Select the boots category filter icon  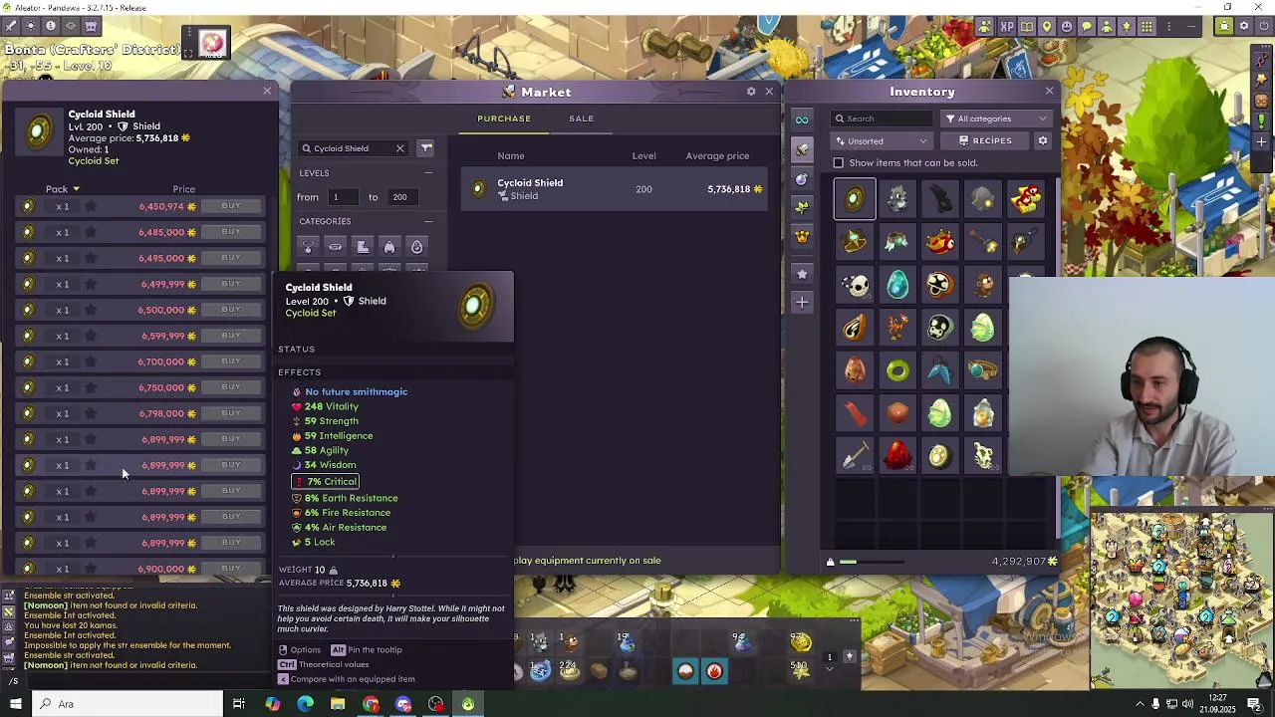363,247
